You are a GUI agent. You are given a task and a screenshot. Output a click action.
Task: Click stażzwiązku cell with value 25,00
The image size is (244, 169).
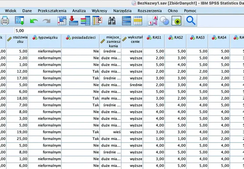coord(17,139)
